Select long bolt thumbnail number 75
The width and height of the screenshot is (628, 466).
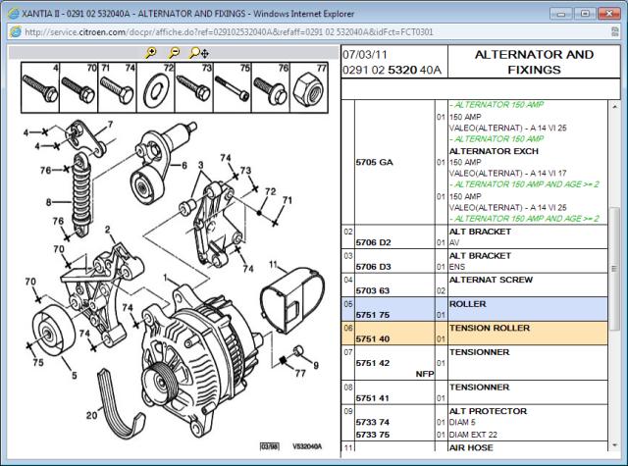(x=233, y=87)
